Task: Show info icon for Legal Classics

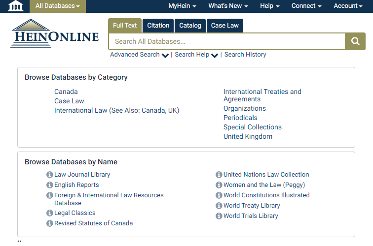Action: point(49,213)
